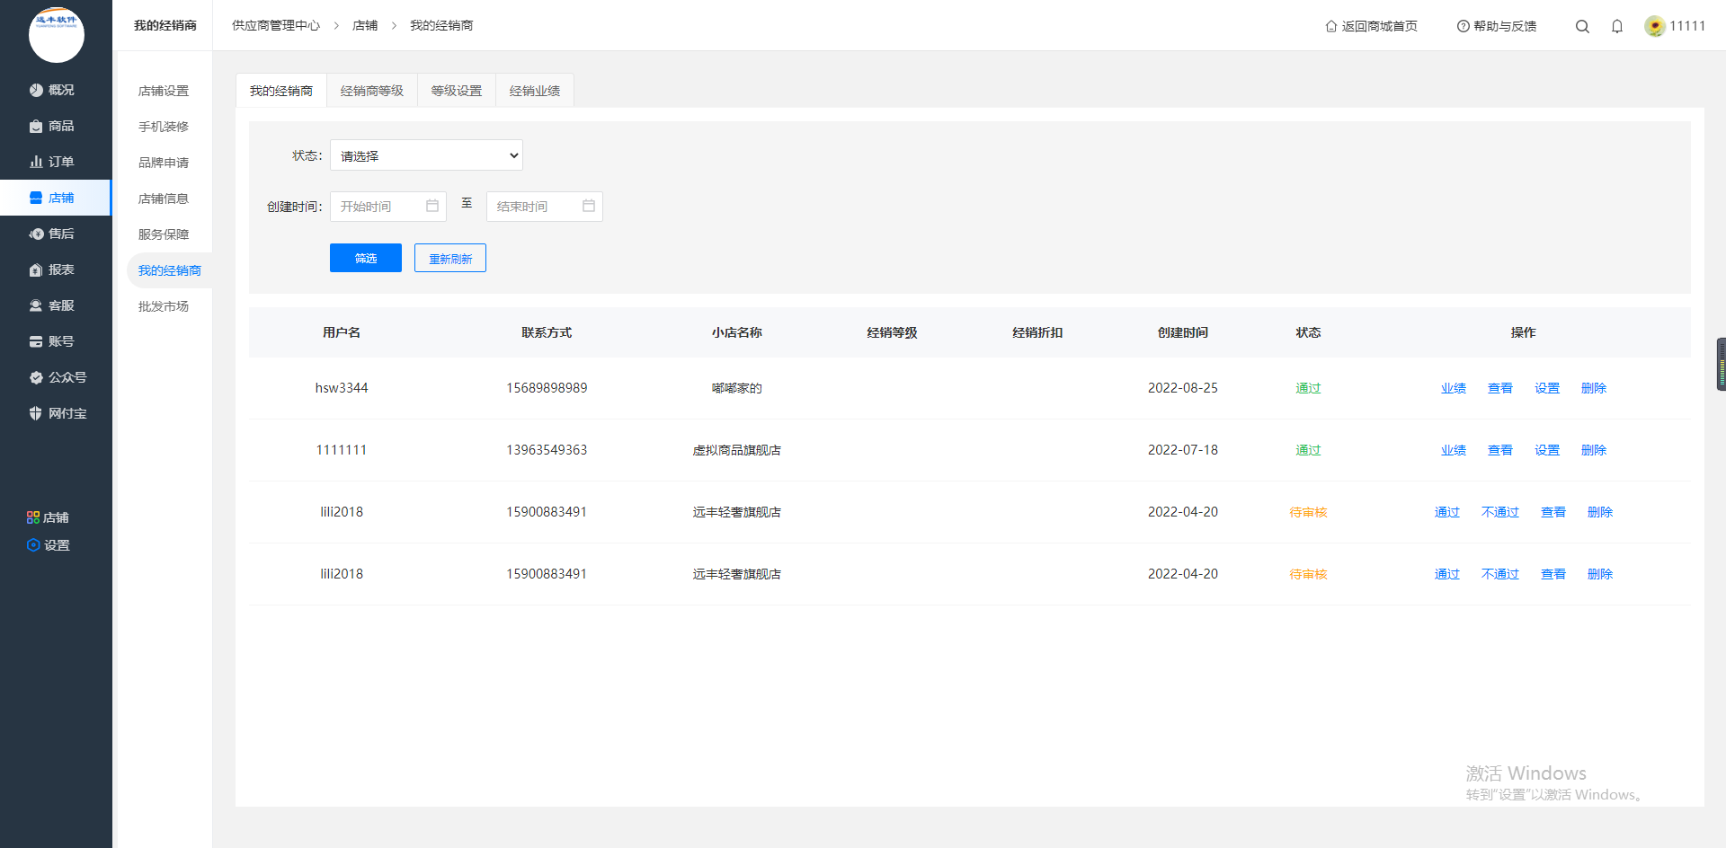Open the 公众号 sidebar item
This screenshot has height=848, width=1726.
[x=58, y=377]
